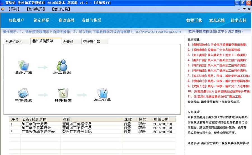Open the 加工类别 icon
The height and width of the screenshot is (155, 252).
62,67
